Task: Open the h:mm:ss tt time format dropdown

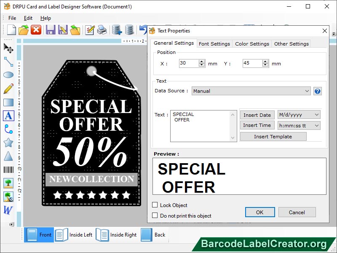Action: [299, 125]
